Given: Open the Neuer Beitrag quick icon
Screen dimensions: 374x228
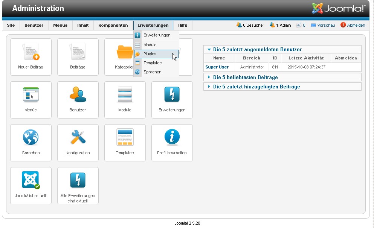Looking at the screenshot, I should 31,57.
